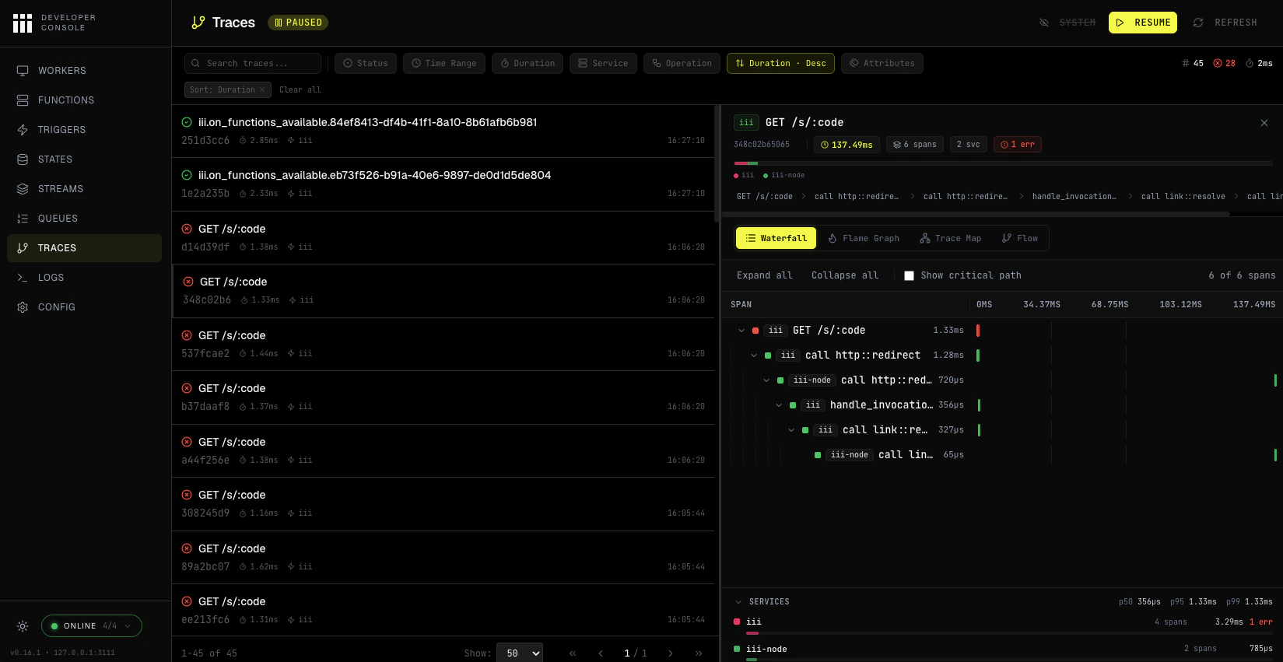Open the Triggers lightning icon
This screenshot has width=1283, height=662.
coord(23,130)
